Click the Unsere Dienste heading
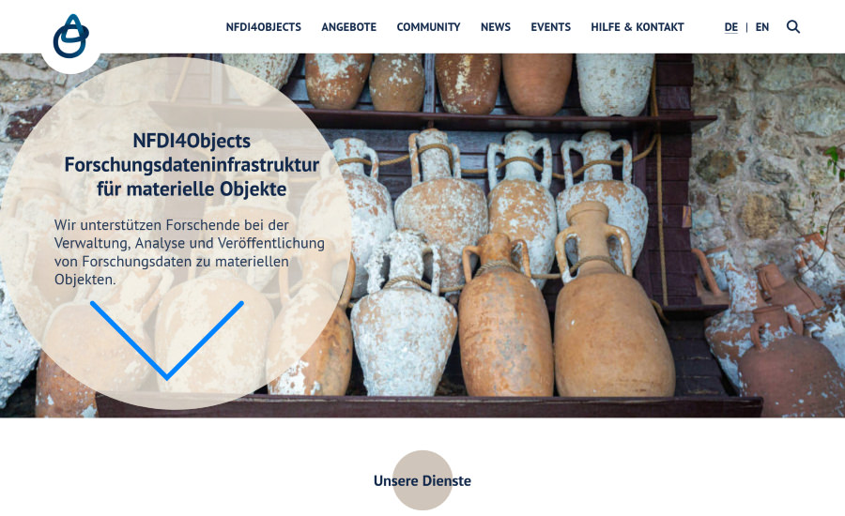Viewport: 845px width, 516px height. 422,480
